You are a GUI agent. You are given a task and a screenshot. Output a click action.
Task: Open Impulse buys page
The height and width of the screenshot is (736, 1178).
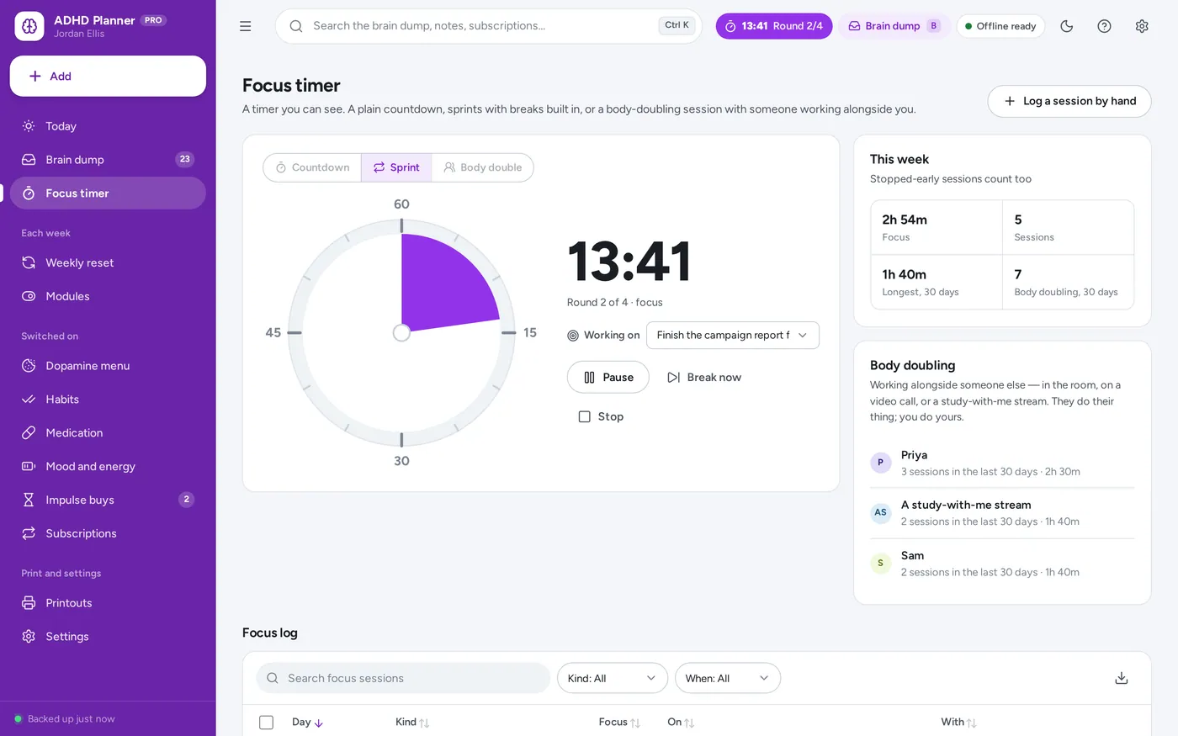point(108,500)
